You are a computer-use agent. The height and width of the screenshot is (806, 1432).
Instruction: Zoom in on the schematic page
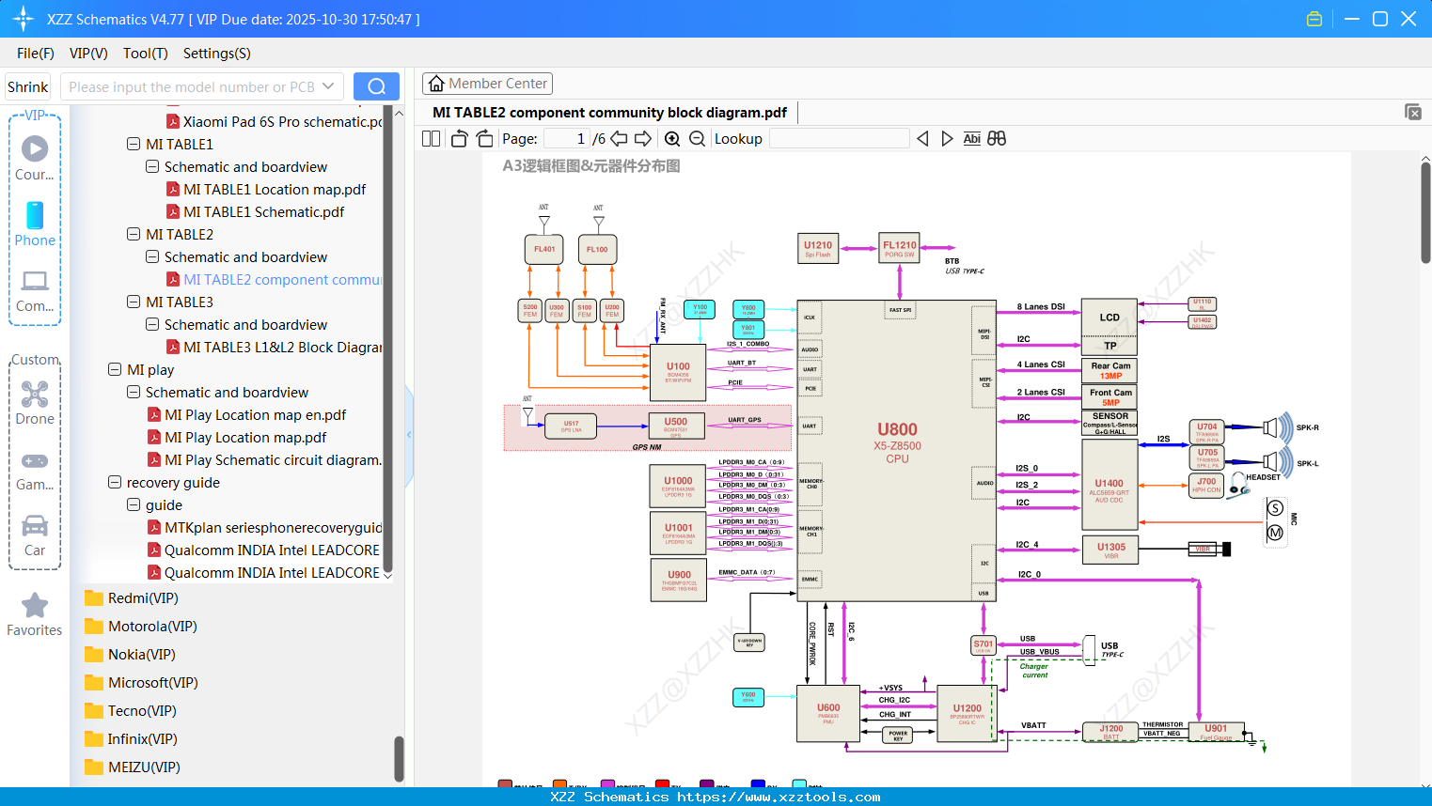pos(671,138)
